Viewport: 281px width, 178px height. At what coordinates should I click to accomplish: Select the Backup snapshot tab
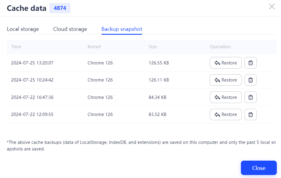[x=121, y=29]
